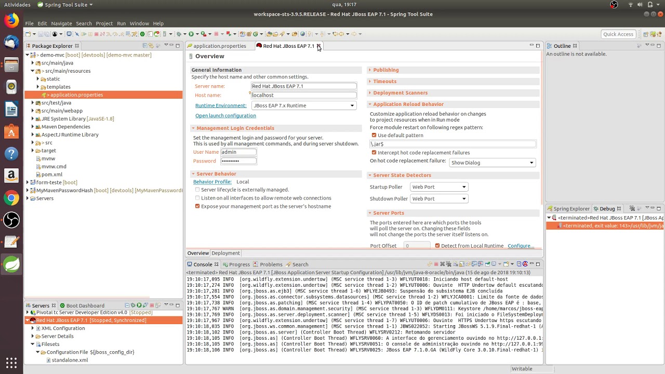Open the Shutdown Poller dropdown
Image resolution: width=665 pixels, height=374 pixels.
(439, 198)
